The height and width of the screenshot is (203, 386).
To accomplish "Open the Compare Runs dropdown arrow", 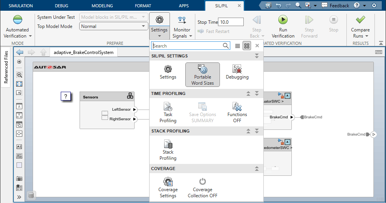I will tap(366, 36).
